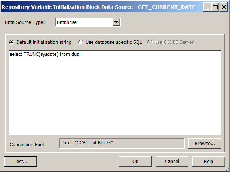
Task: Open the Data Source Type dropdown arrow
Action: (116, 22)
